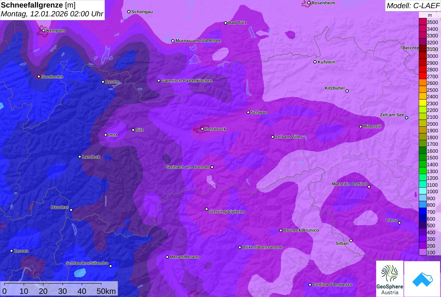The width and height of the screenshot is (441, 297).
Task: Click the 3000 legend value label
Action: click(432, 56)
